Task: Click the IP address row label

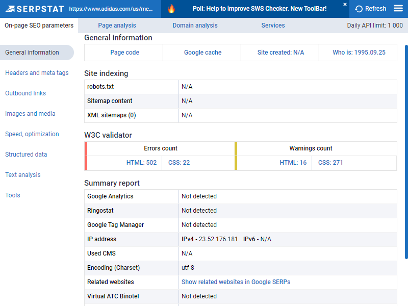Action: [x=101, y=239]
